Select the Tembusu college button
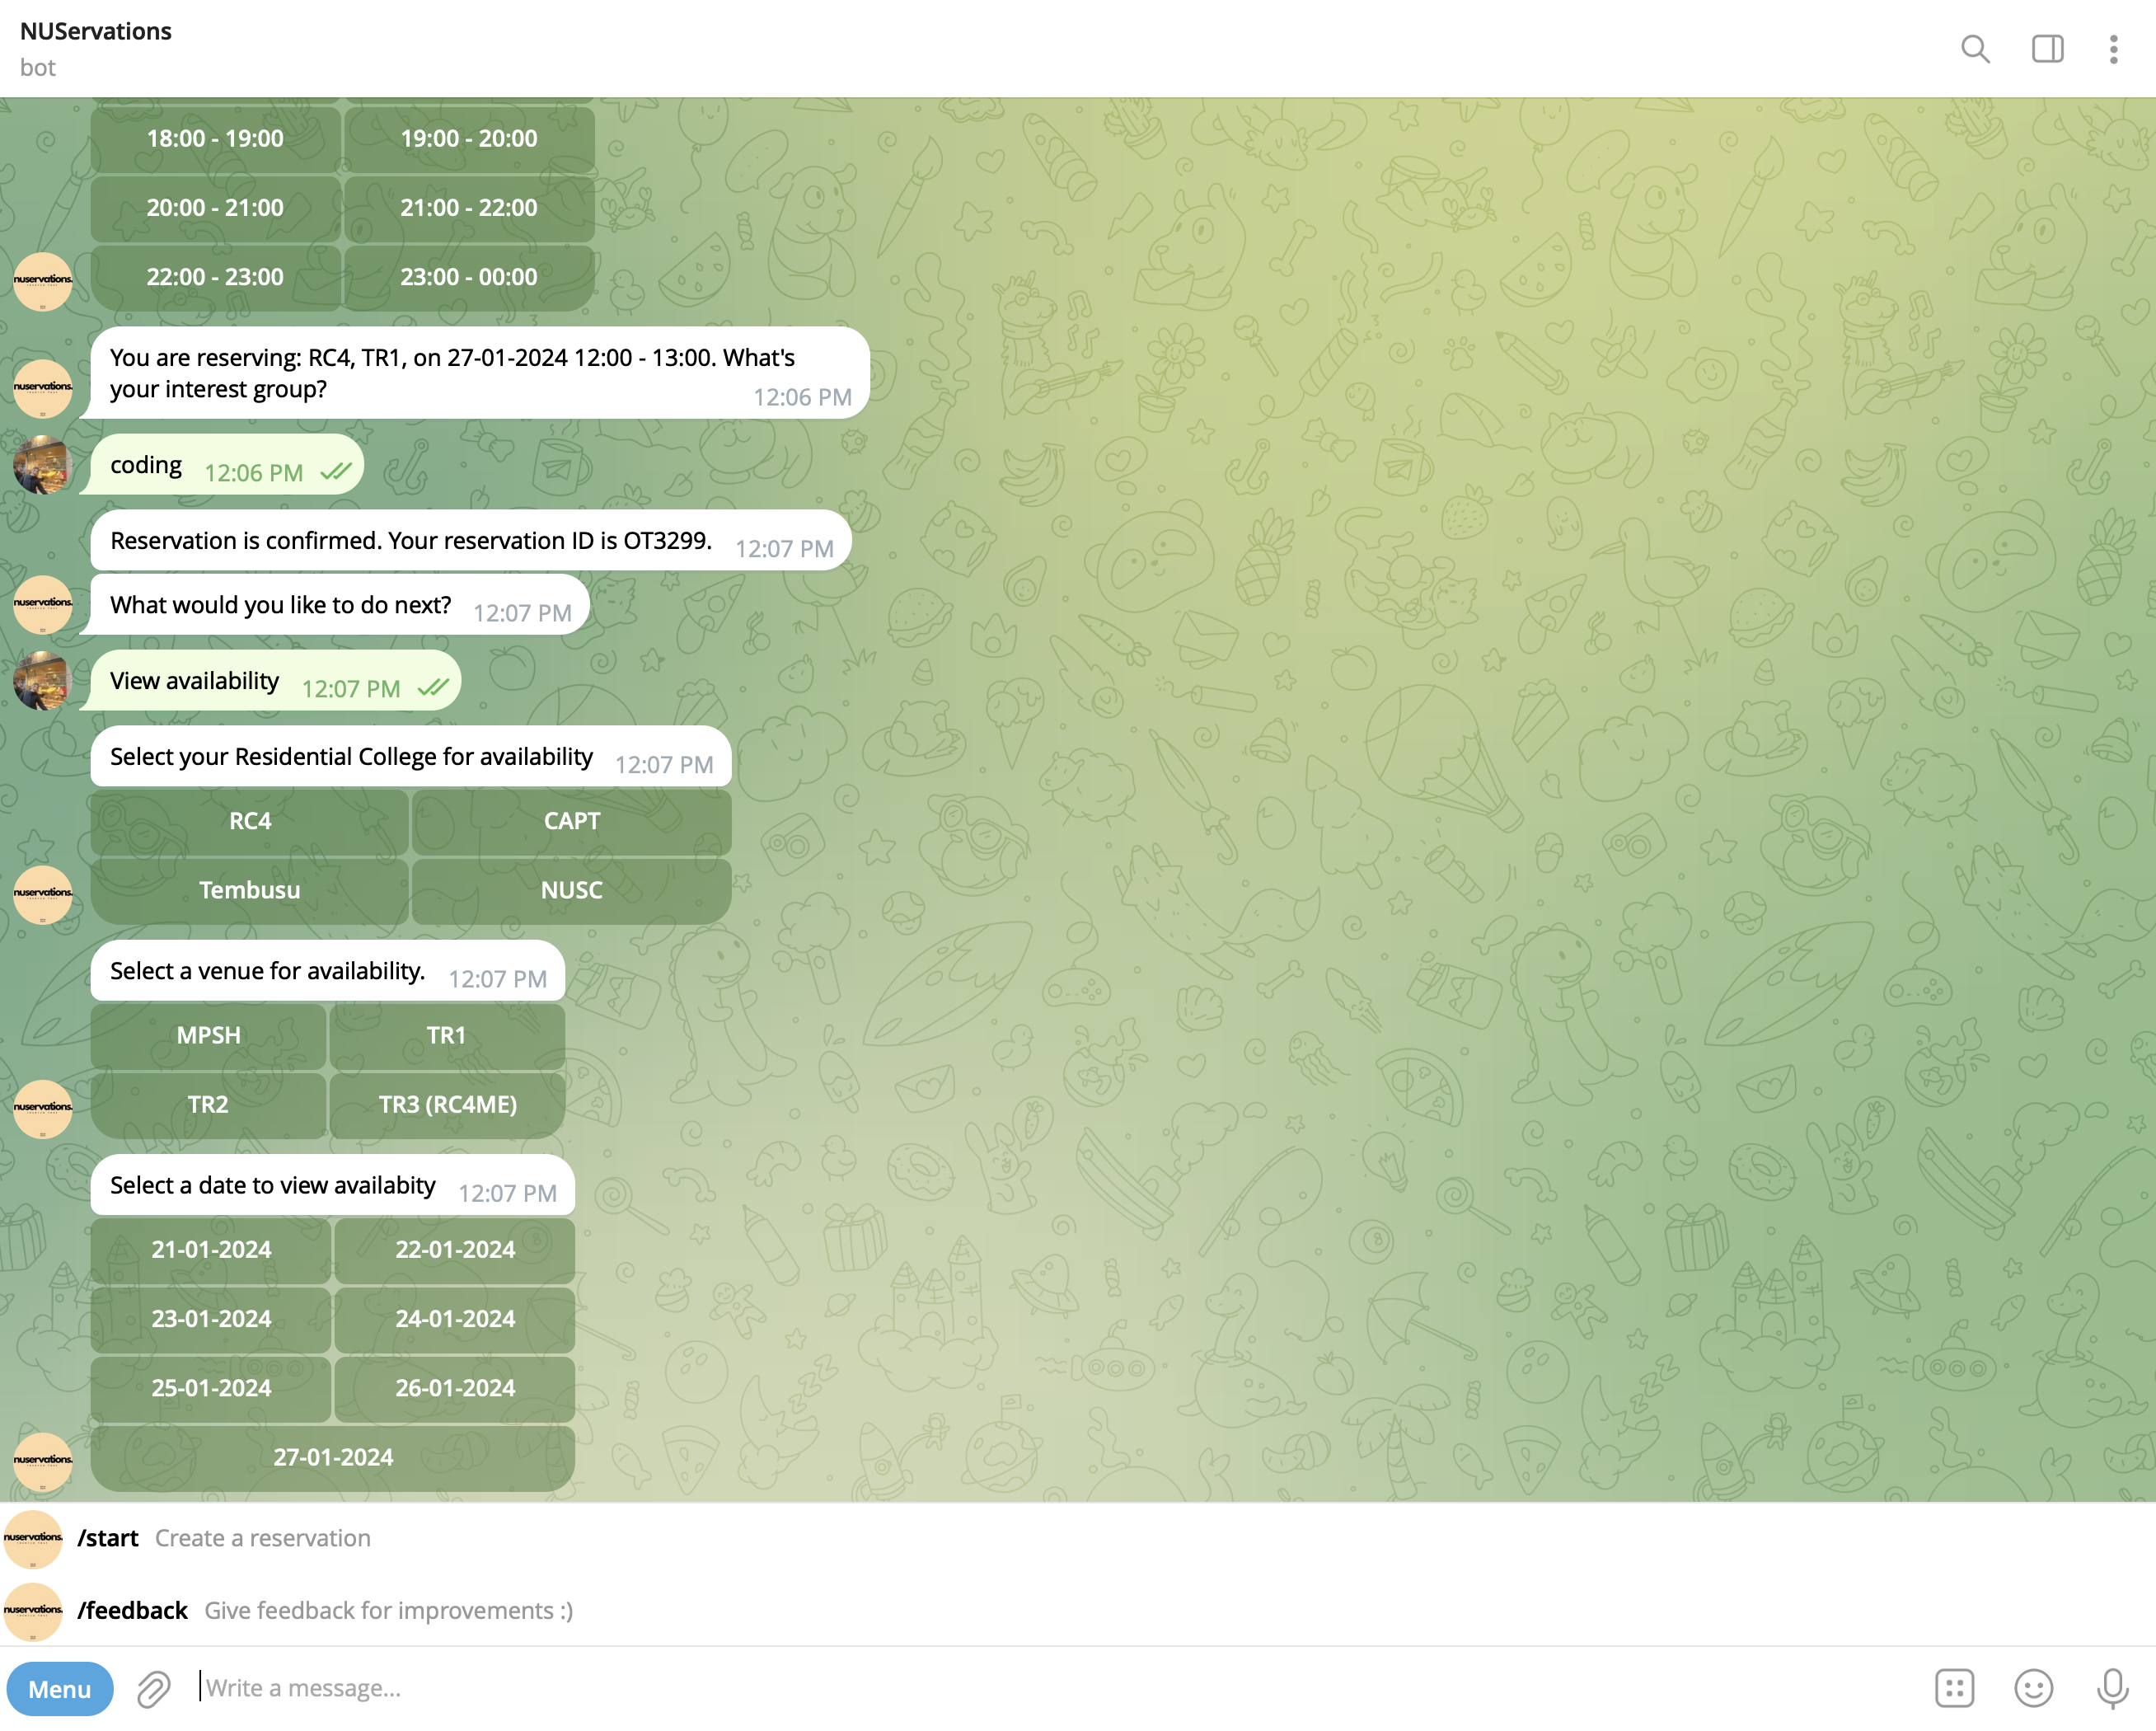2156x1731 pixels. click(250, 890)
